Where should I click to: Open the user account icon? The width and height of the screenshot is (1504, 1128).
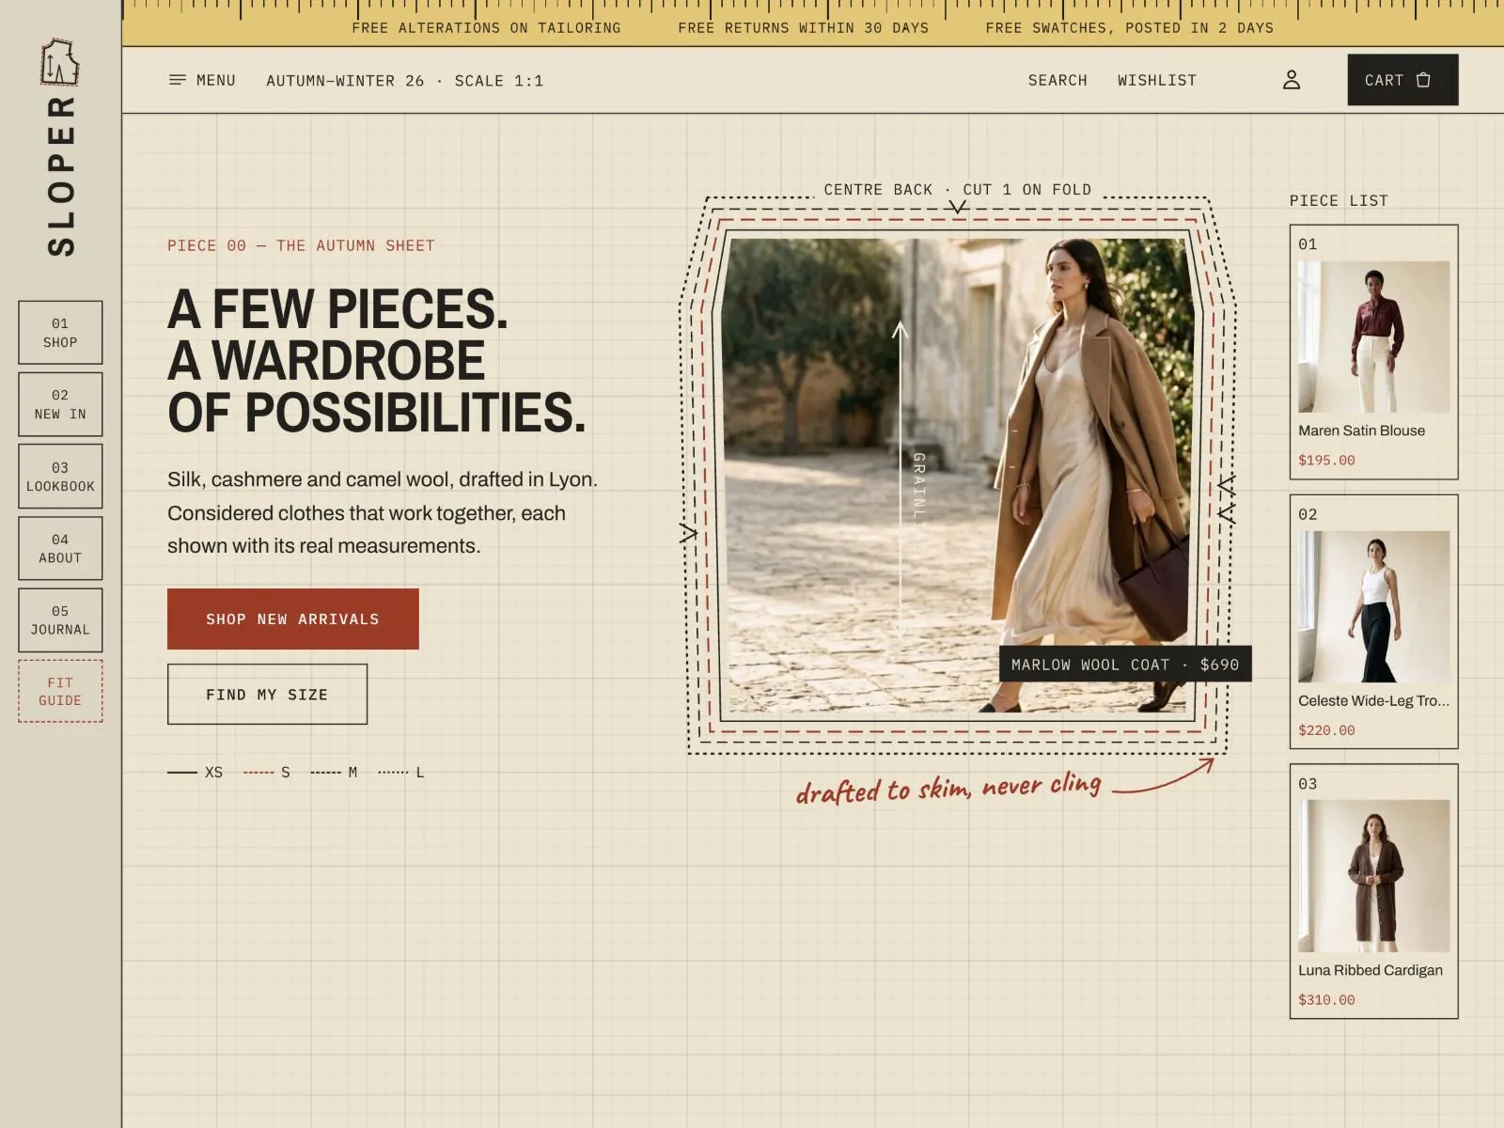coord(1292,80)
